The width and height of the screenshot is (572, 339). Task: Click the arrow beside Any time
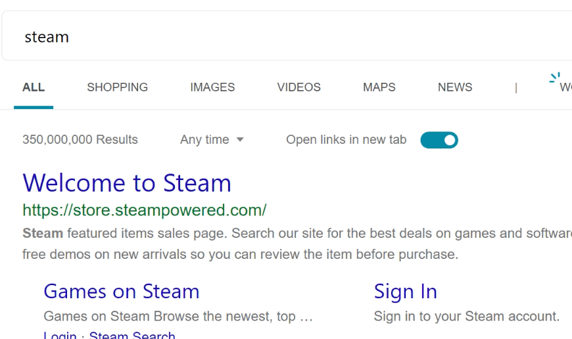[240, 140]
